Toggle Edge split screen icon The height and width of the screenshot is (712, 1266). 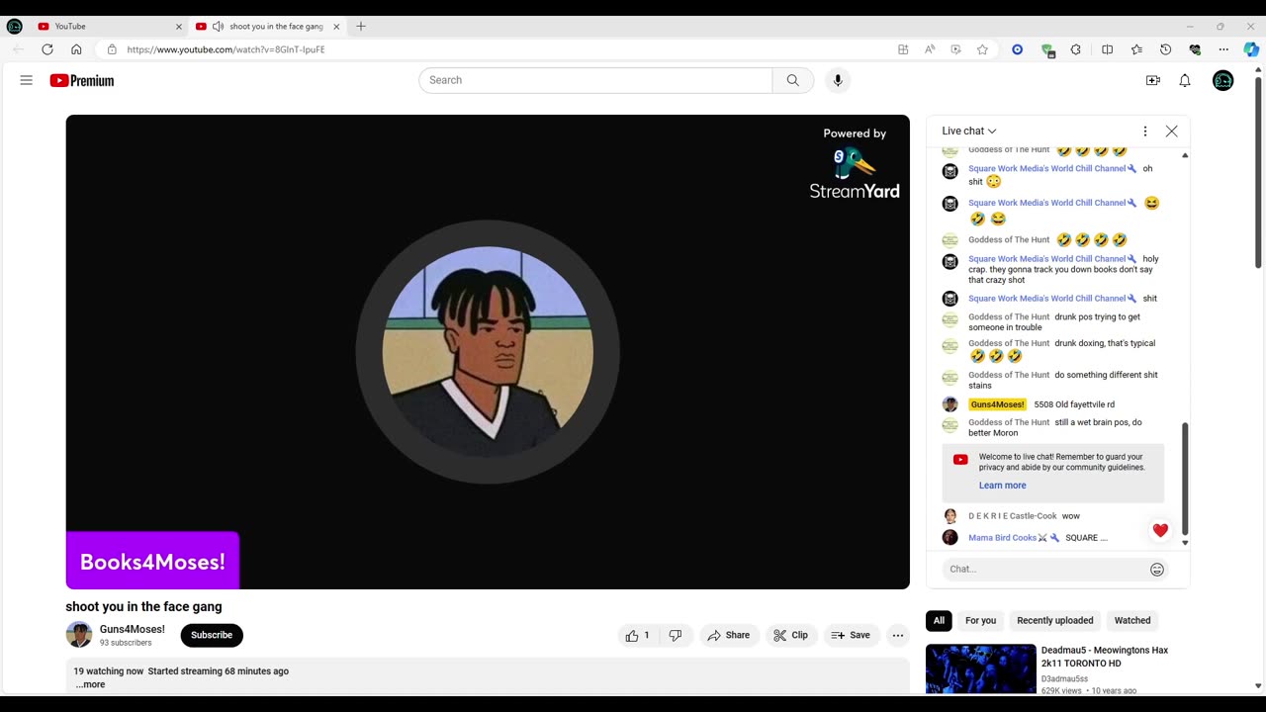(x=1107, y=49)
